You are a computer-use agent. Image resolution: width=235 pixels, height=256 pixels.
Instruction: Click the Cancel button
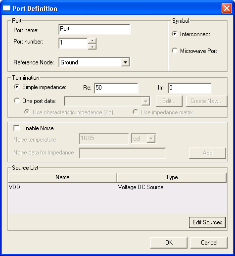click(209, 243)
